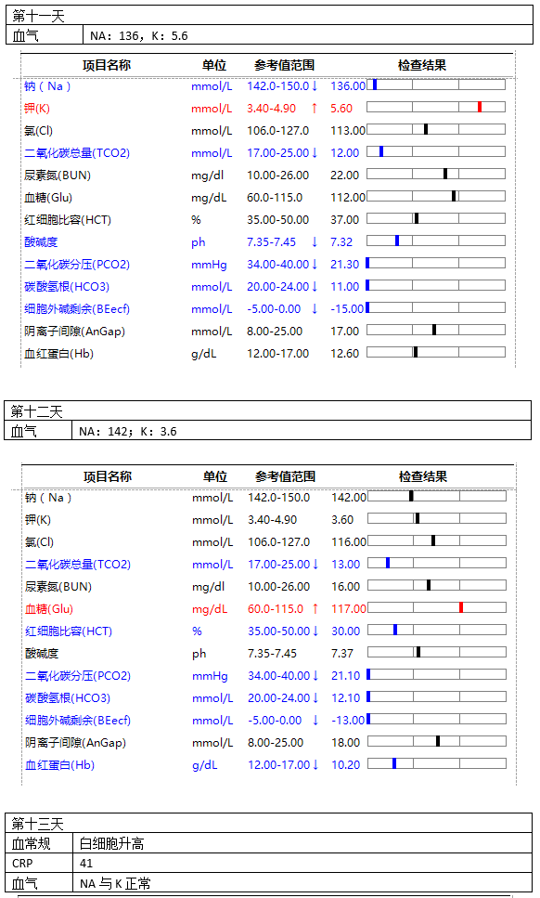Click the blue 血红蛋白(Hb) item name

tap(59, 766)
